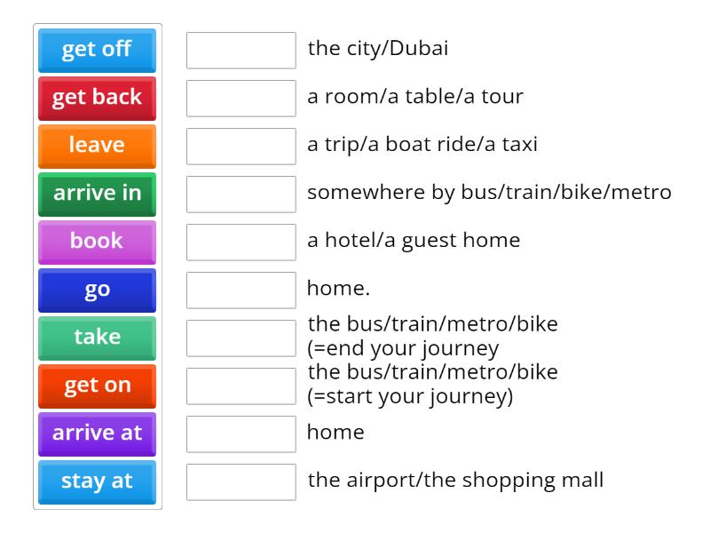Click the purple 'arrive at' tile
Image resolution: width=710 pixels, height=533 pixels.
[x=97, y=434]
